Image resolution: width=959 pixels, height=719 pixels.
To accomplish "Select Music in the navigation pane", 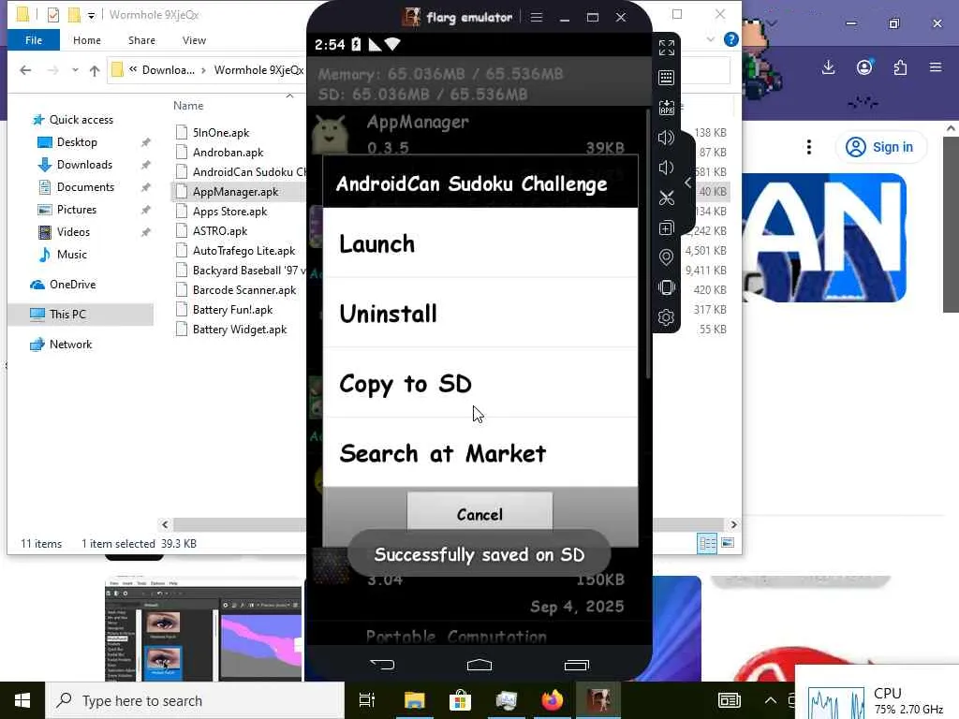I will 71,255.
